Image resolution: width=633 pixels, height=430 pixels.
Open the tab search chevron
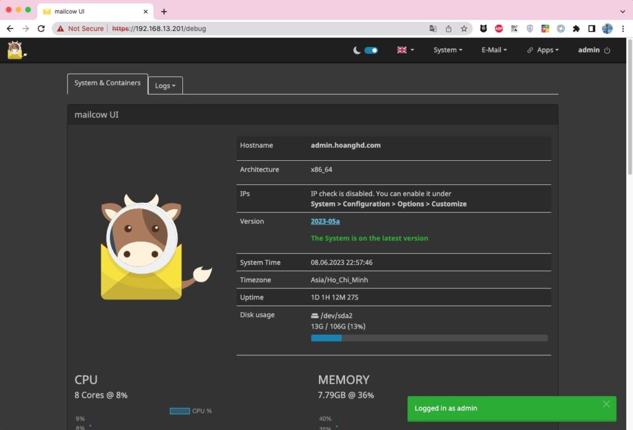(622, 12)
